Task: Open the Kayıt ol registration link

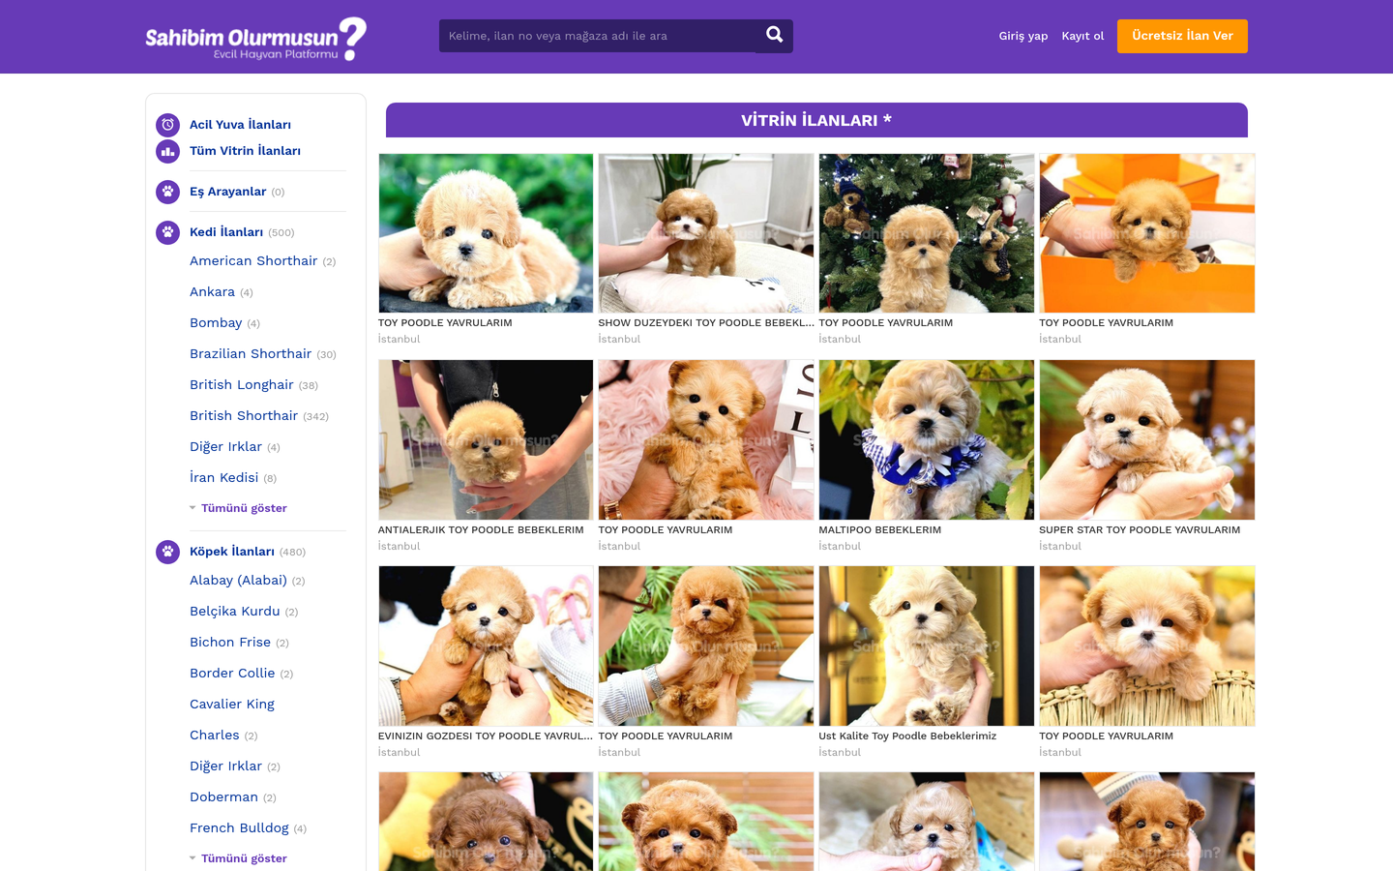Action: tap(1082, 36)
